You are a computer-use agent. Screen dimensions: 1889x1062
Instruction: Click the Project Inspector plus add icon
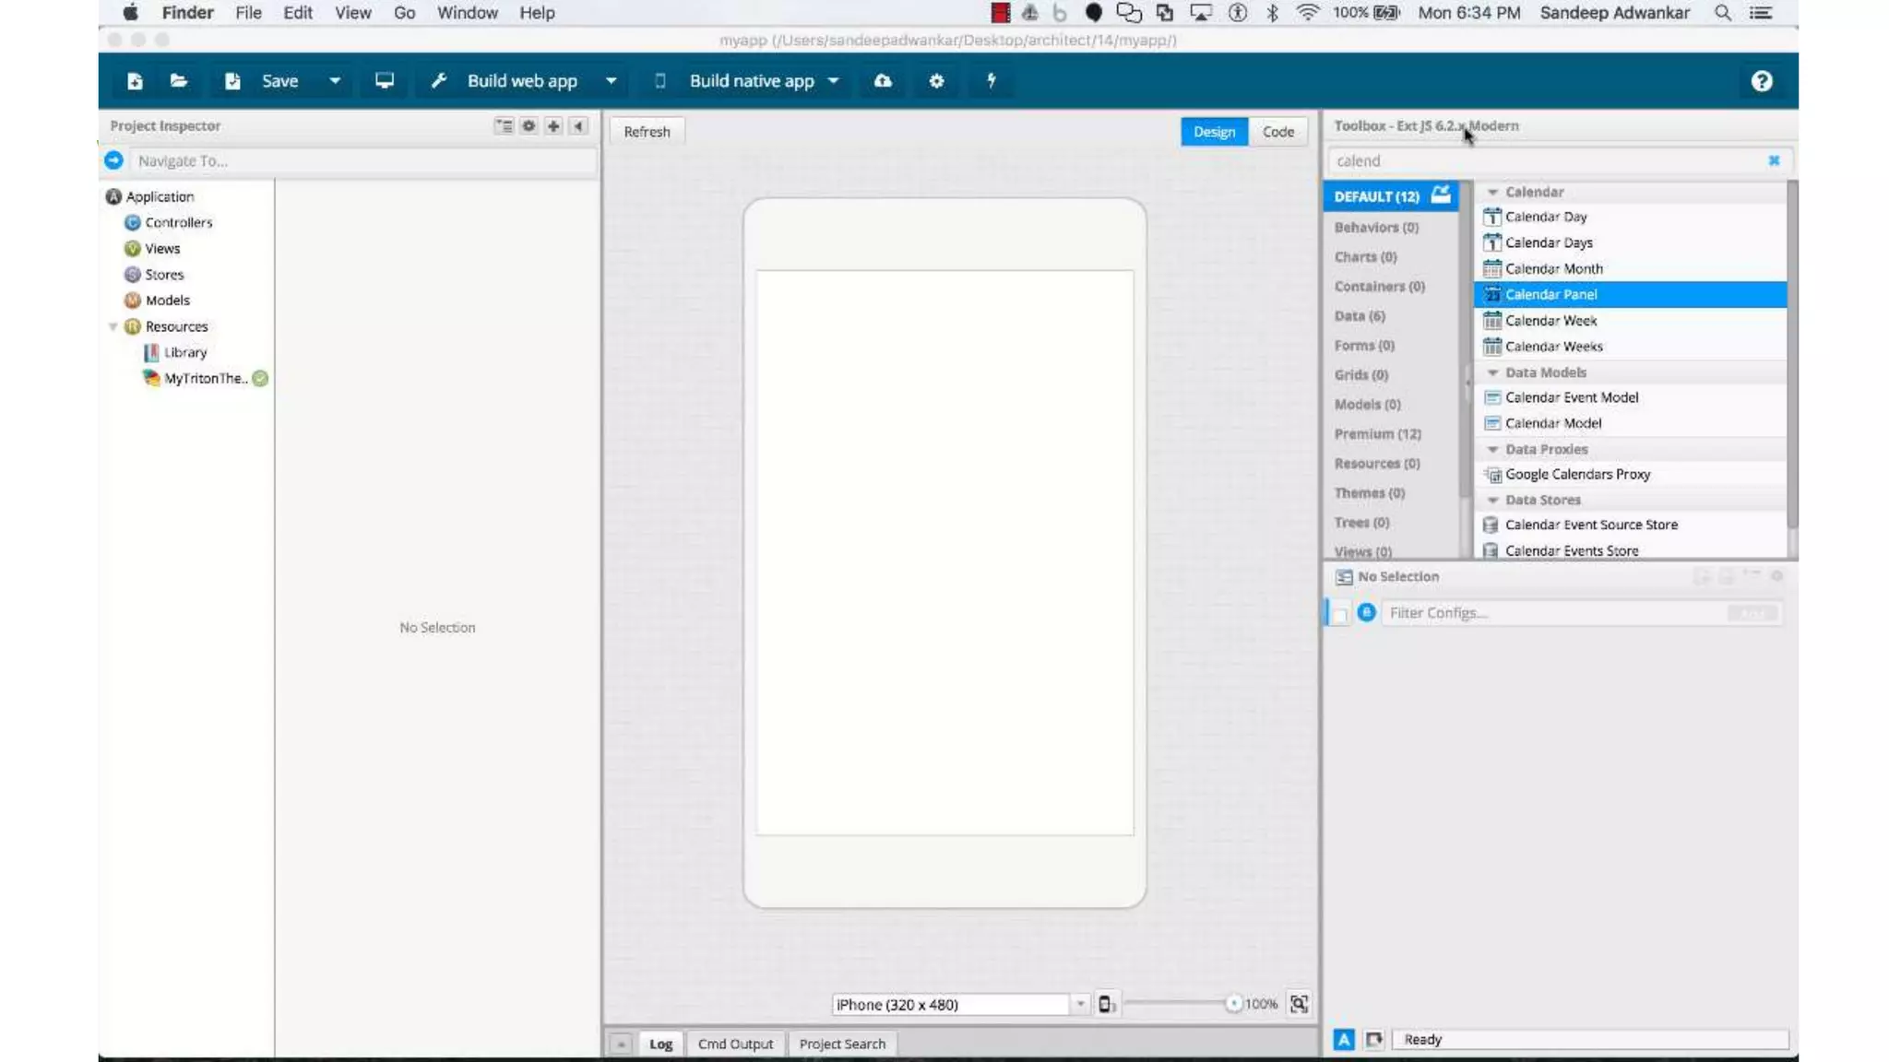pyautogui.click(x=553, y=126)
